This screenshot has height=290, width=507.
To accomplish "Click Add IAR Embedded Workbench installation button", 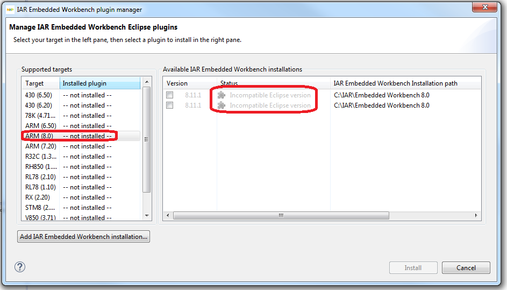I will click(x=83, y=237).
